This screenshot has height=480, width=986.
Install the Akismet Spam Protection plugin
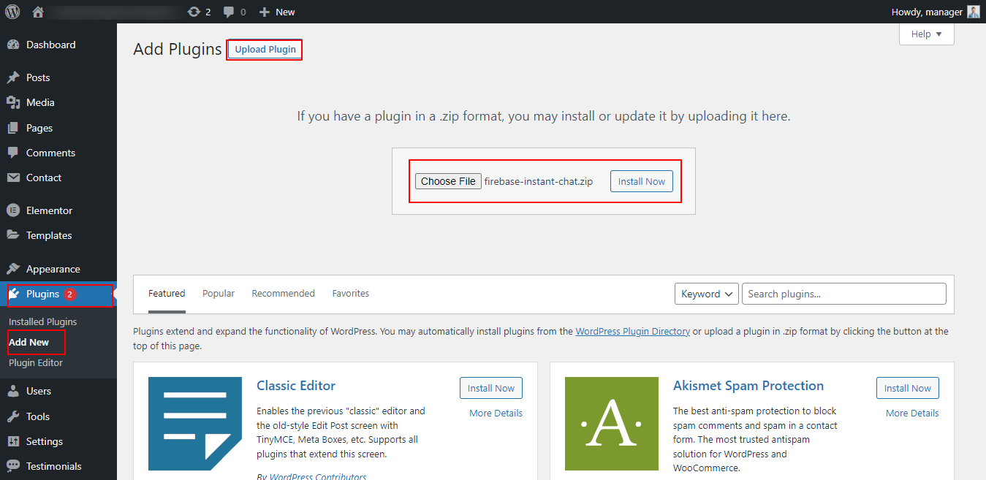coord(908,388)
